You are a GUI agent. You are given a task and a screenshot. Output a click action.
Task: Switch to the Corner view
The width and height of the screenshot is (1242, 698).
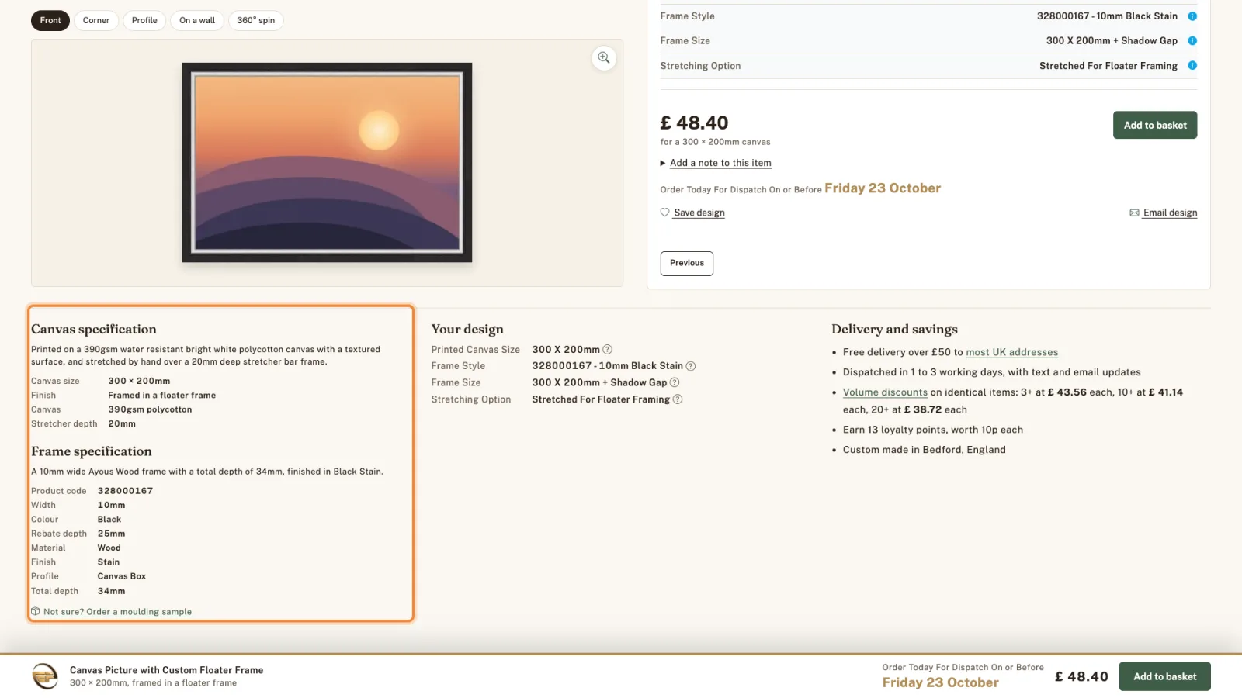96,20
